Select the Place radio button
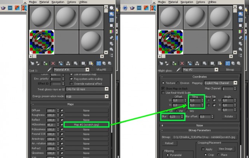249x158 pixels. [x=219, y=154]
